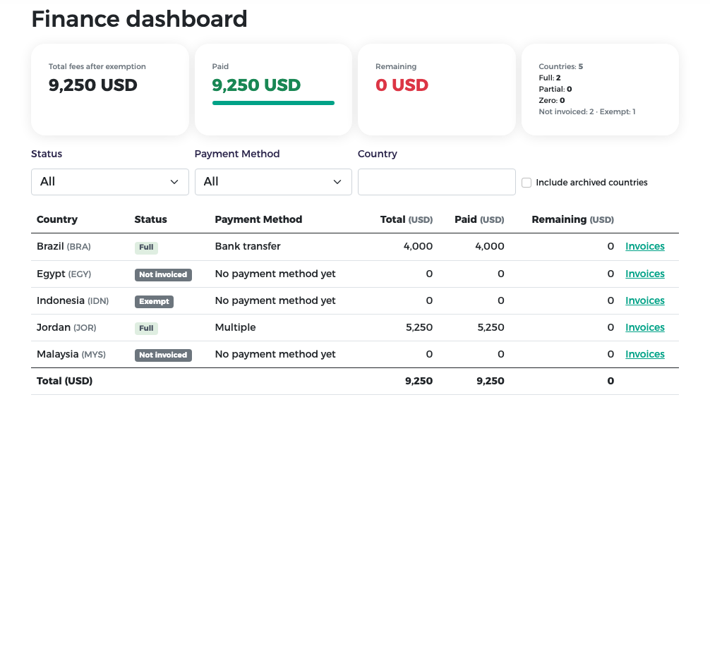This screenshot has width=710, height=658.
Task: Click Brazil's 4,000 Total amount
Action: 418,246
